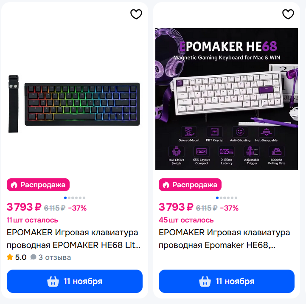The height and width of the screenshot is (304, 306).
Task: Open the 3 отзыва reviews link
Action: (x=55, y=257)
